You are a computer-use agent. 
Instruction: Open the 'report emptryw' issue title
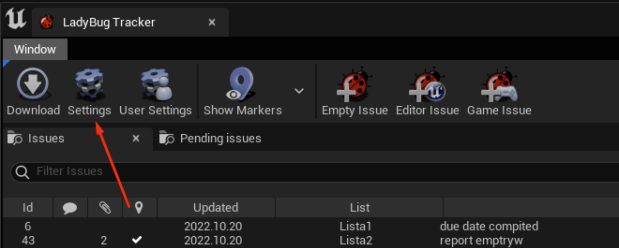click(x=481, y=240)
